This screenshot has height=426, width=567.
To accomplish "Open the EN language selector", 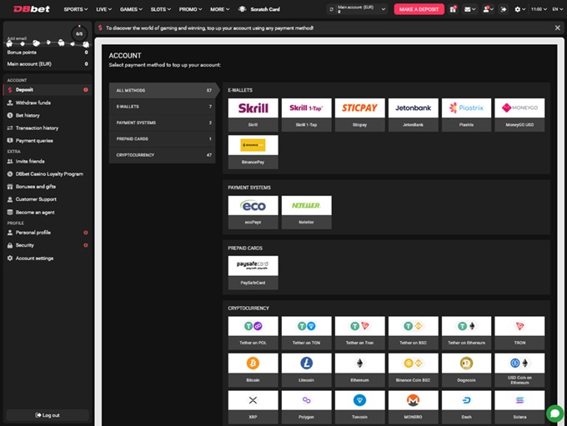I will 556,9.
